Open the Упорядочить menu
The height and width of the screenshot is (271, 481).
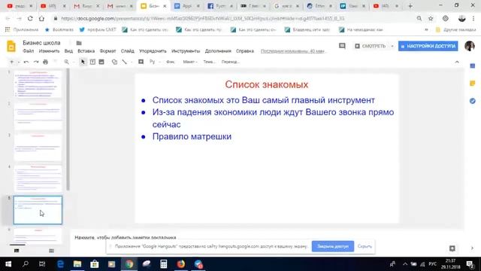click(x=153, y=51)
